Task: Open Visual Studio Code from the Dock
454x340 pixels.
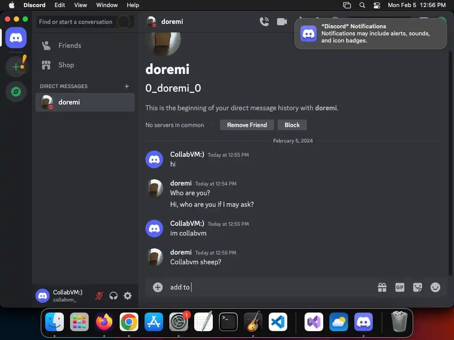Action: [278, 322]
